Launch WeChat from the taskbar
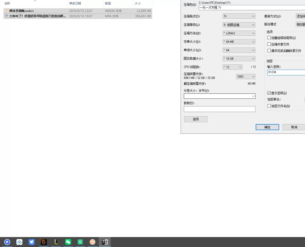Viewport: 305px width, 247px height. [x=68, y=242]
